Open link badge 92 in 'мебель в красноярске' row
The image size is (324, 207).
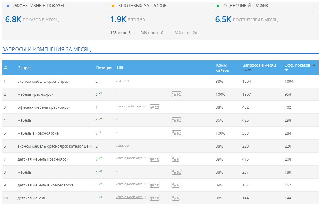pos(177,133)
